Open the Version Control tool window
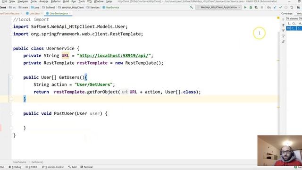The image size is (302, 170). click(53, 167)
